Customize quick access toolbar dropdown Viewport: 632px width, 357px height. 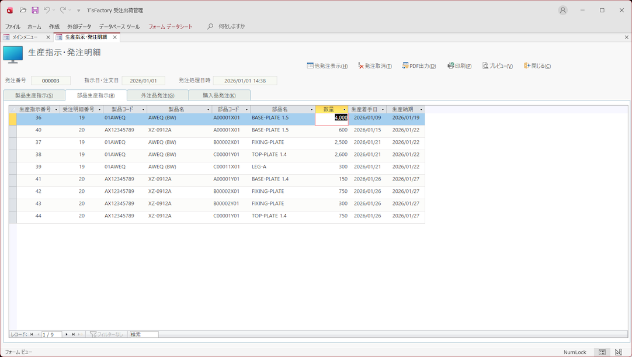[79, 11]
